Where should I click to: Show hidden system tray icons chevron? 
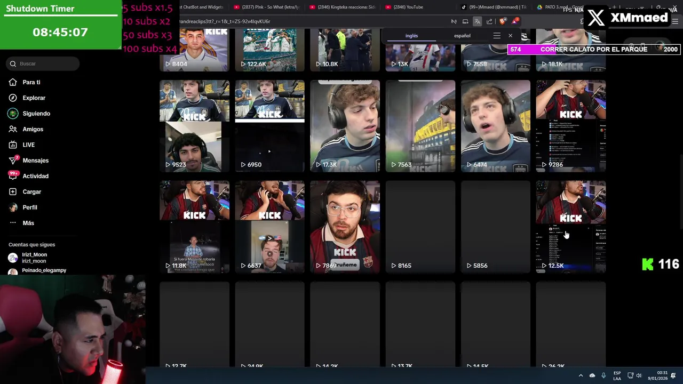[x=581, y=375]
